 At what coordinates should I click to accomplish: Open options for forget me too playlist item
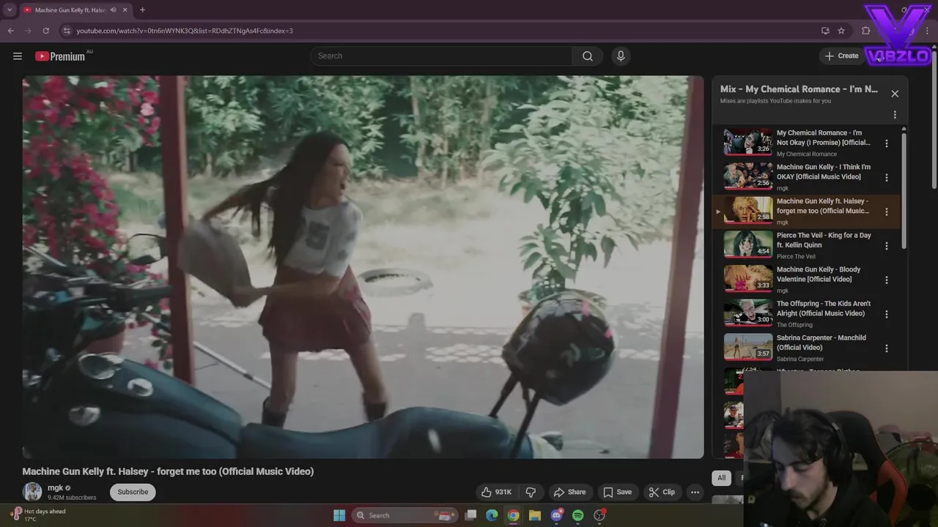(886, 212)
